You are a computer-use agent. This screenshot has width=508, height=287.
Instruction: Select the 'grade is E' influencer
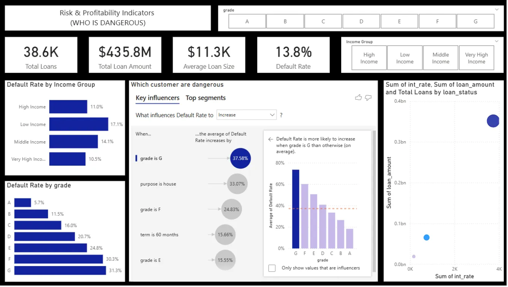click(151, 260)
